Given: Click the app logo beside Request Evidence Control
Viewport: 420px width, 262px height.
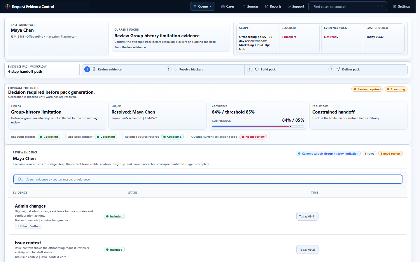Looking at the screenshot, I should [8, 6].
